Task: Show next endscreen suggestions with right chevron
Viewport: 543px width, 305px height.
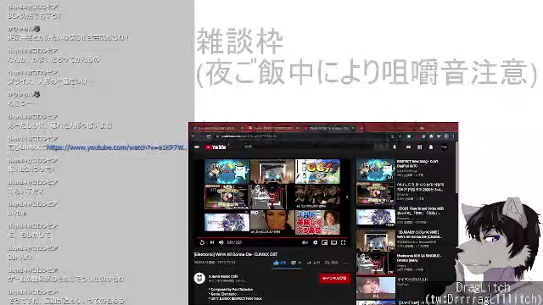Action: pos(347,197)
